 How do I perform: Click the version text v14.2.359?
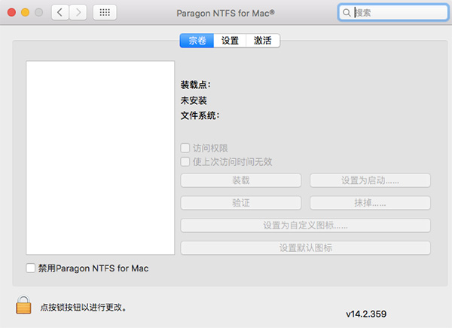[x=366, y=314]
